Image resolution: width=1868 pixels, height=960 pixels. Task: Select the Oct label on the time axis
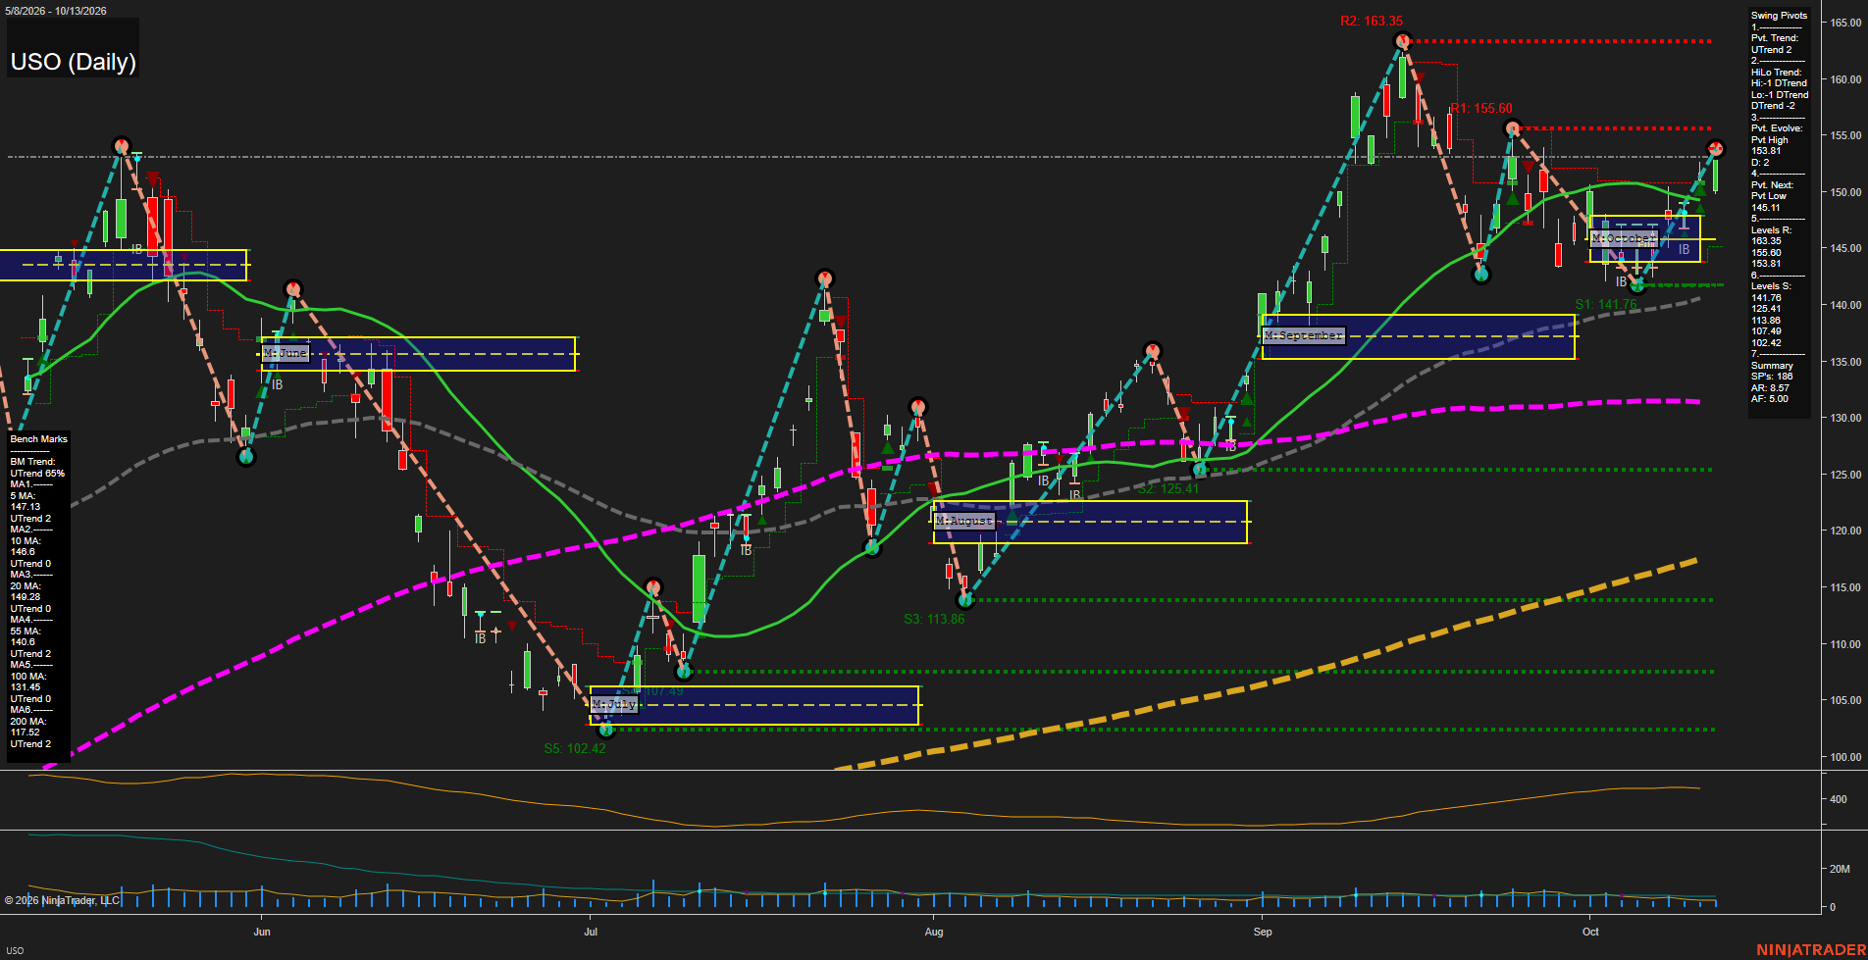point(1590,932)
